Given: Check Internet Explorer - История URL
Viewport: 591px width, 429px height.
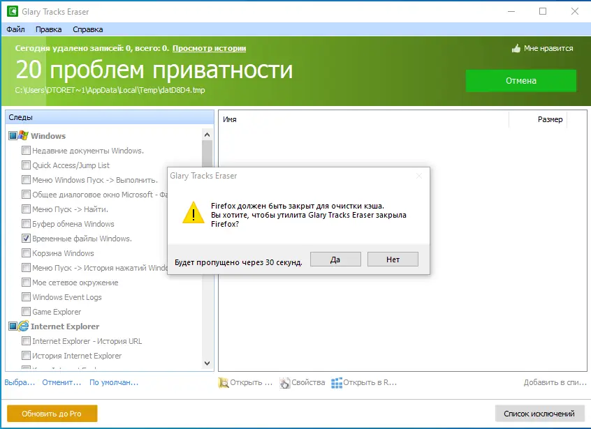Looking at the screenshot, I should [x=26, y=341].
